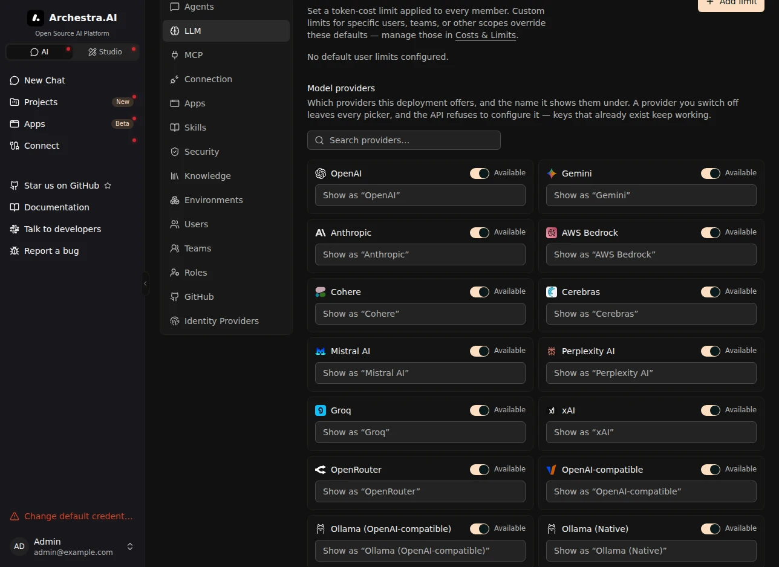Turn off the Gemini provider switch
Viewport: 779px width, 567px height.
pyautogui.click(x=711, y=173)
